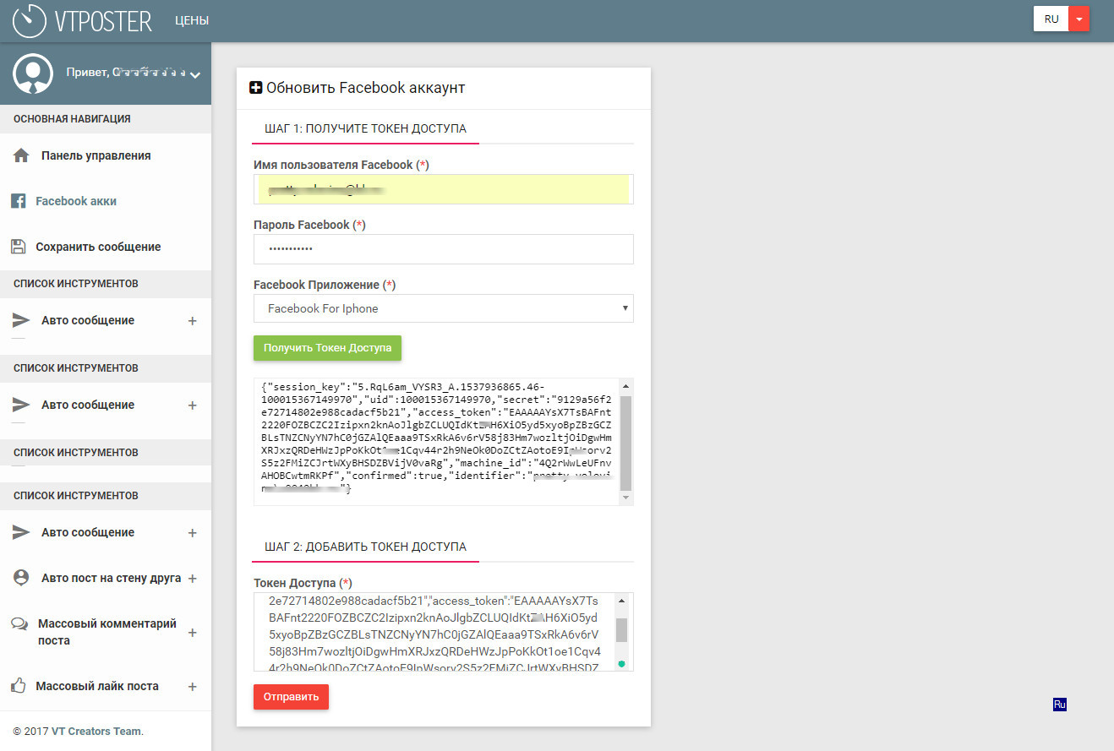Expand Массовый лайк поста plus sign

192,687
